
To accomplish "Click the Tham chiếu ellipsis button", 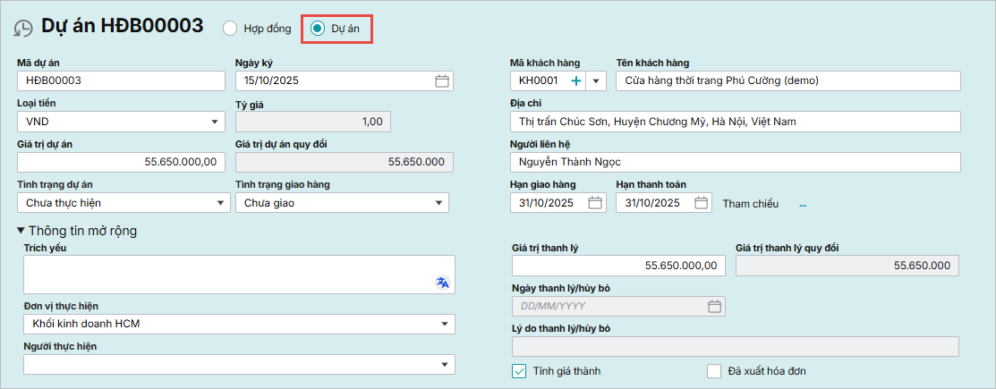I will 803,204.
